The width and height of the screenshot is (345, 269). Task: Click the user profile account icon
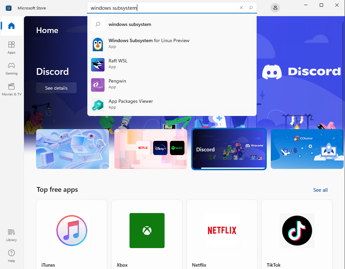coord(276,8)
